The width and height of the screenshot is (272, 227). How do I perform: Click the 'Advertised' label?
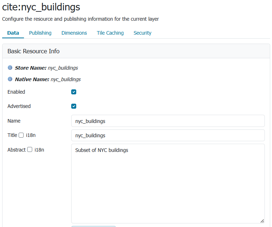(19, 106)
